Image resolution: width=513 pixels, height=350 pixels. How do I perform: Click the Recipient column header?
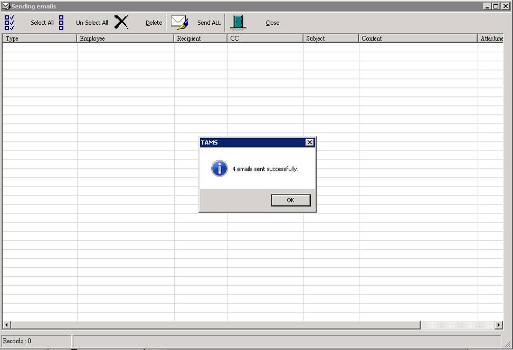point(201,38)
